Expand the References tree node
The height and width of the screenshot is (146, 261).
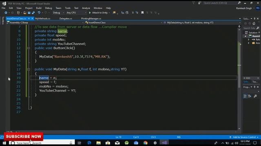[248, 40]
